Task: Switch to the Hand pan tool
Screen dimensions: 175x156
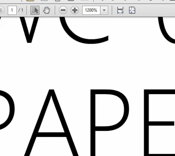Action: coord(47,10)
